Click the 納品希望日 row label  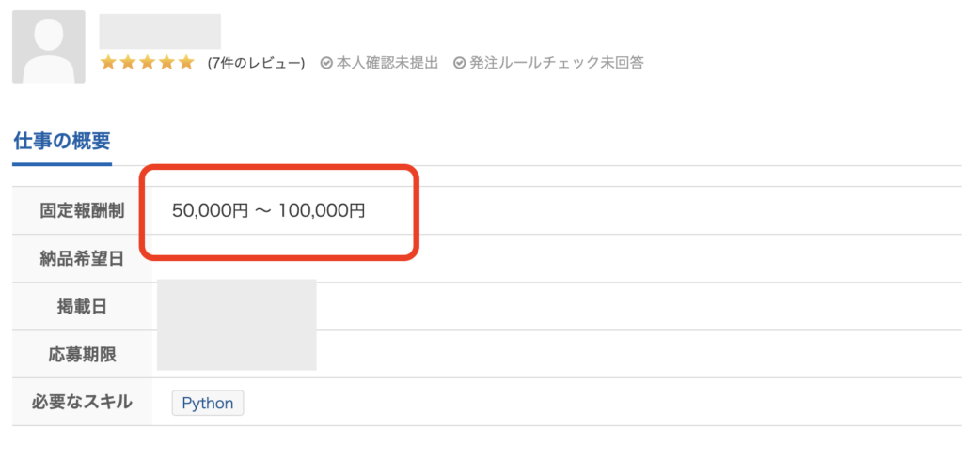coord(82,258)
